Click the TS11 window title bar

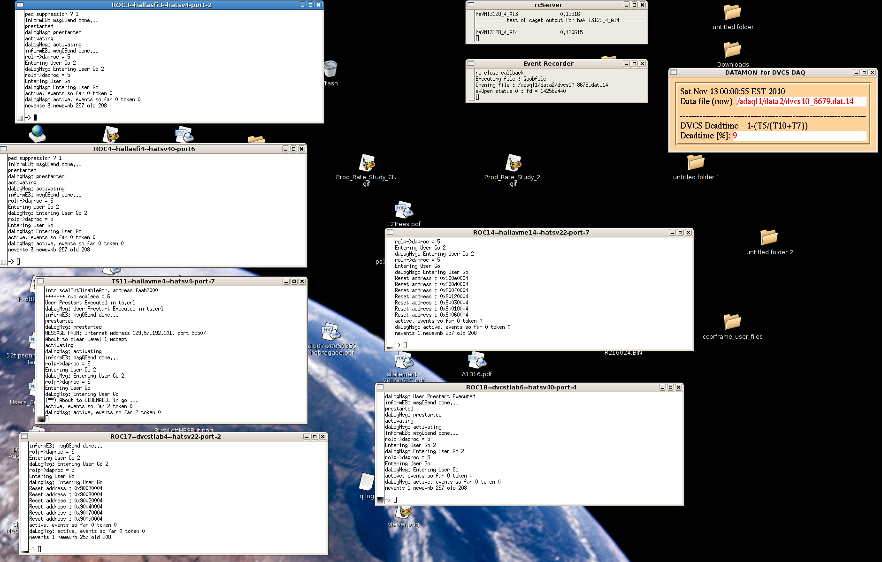[x=163, y=281]
